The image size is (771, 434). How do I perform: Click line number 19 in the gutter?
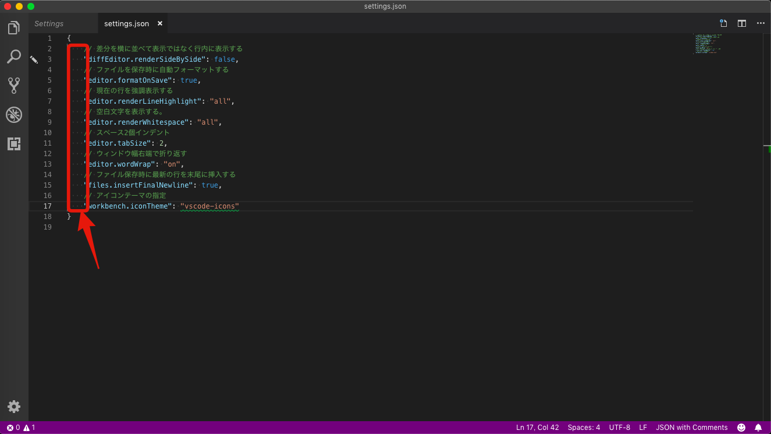tap(48, 227)
